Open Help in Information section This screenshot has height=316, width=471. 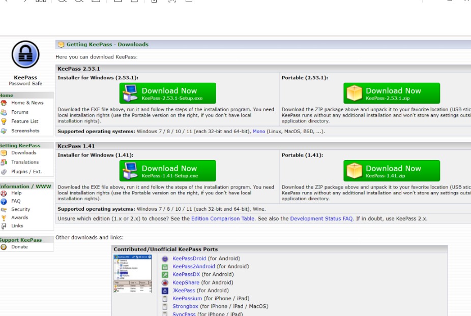[16, 193]
